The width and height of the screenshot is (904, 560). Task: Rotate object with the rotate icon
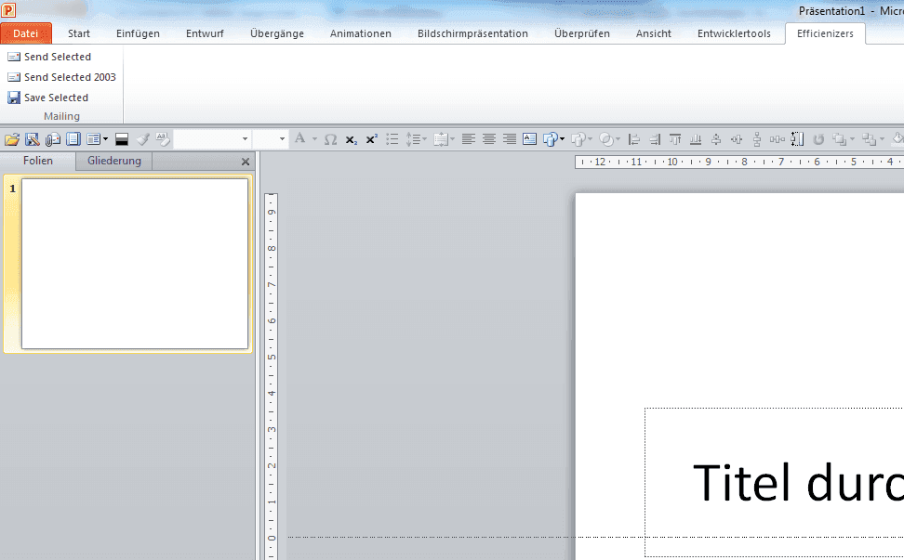tap(818, 138)
